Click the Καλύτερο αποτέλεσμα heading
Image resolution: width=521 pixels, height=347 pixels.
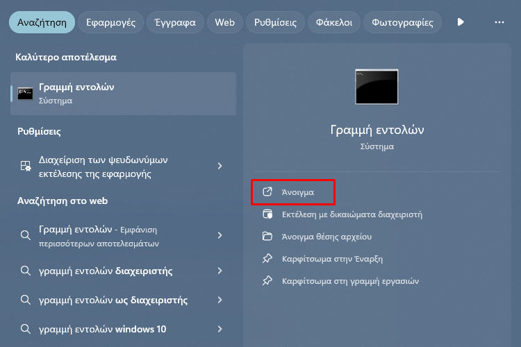pos(66,57)
